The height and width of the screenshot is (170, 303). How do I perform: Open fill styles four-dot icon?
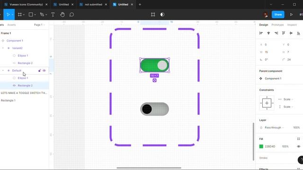(x=298, y=139)
